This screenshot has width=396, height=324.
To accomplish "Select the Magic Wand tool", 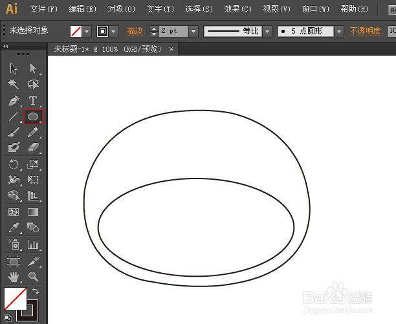I will click(x=14, y=84).
